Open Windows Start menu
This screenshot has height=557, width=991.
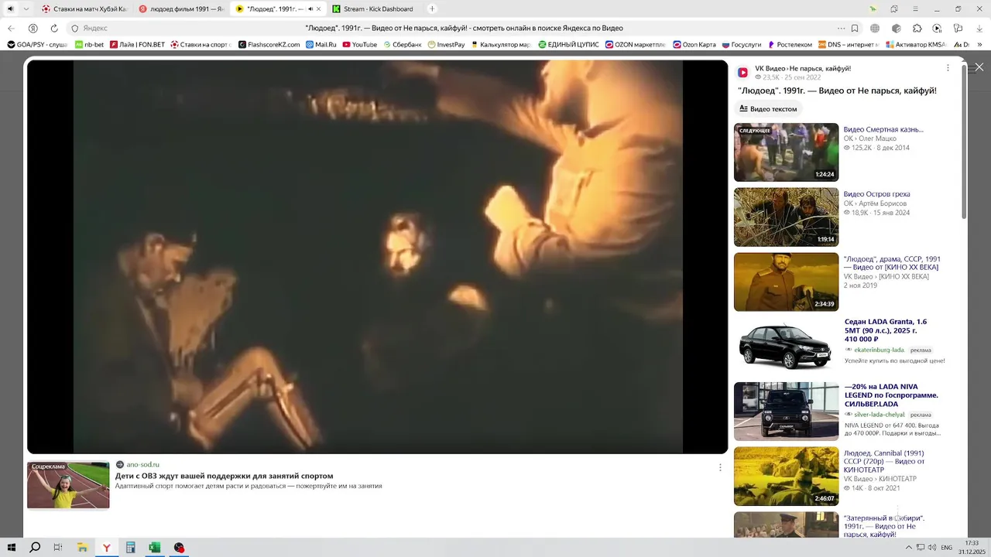10,548
